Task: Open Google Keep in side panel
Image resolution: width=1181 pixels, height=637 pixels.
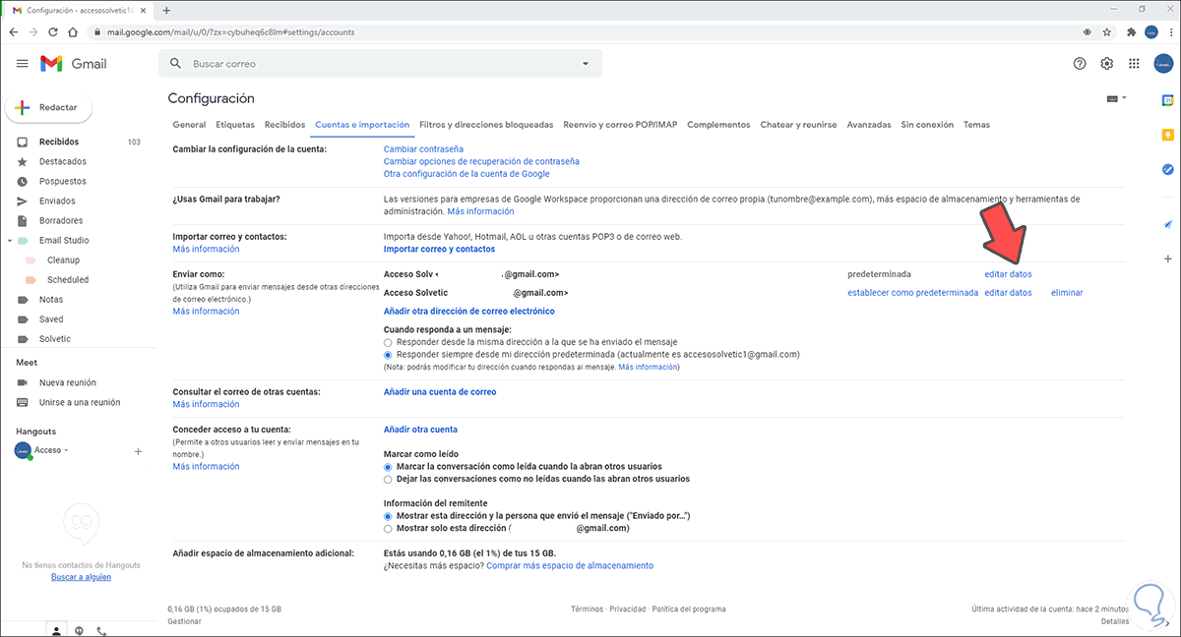Action: point(1167,135)
